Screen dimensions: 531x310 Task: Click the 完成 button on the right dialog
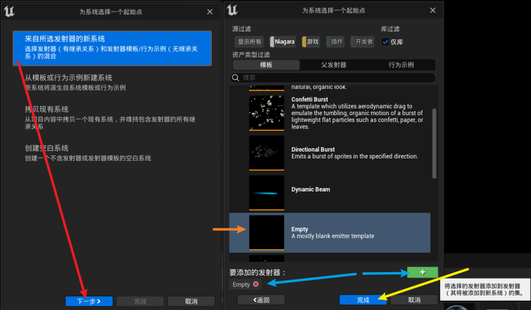coord(363,300)
